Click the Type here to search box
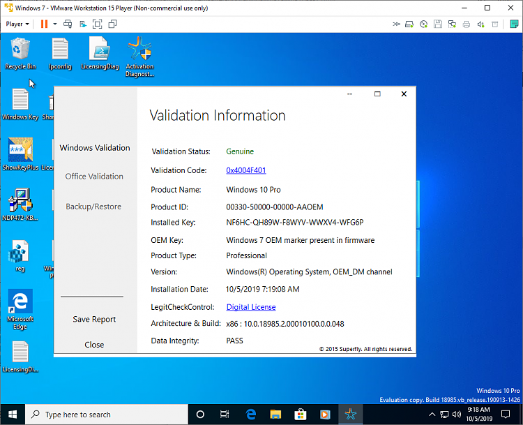This screenshot has height=425, width=523. click(x=107, y=415)
